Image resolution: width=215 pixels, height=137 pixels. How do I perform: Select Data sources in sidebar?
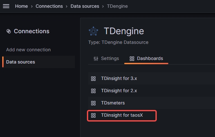coord(21,62)
